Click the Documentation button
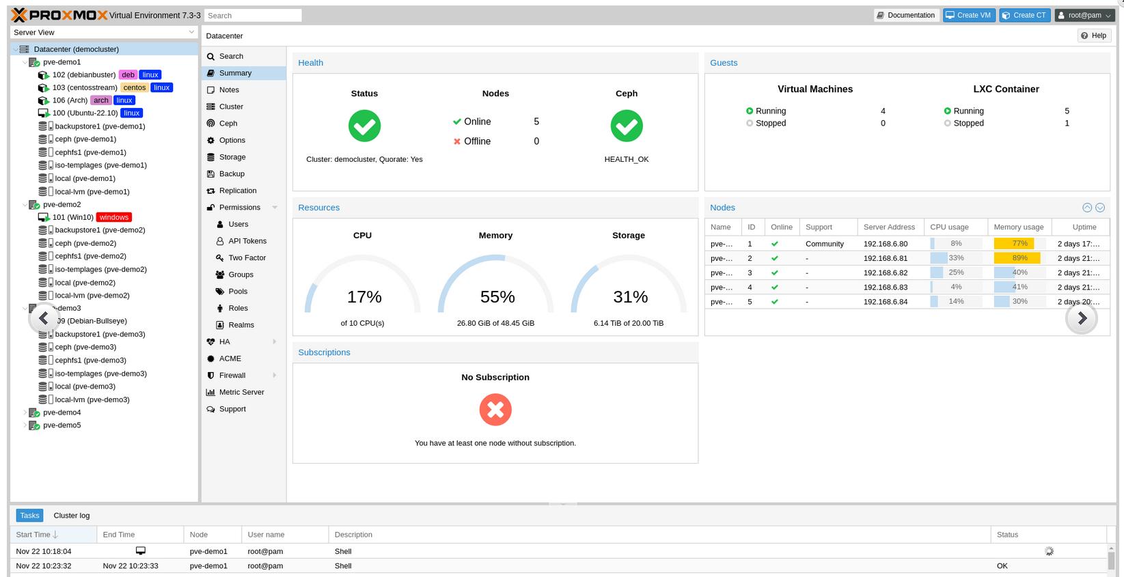Viewport: 1124px width, 577px height. coord(906,15)
